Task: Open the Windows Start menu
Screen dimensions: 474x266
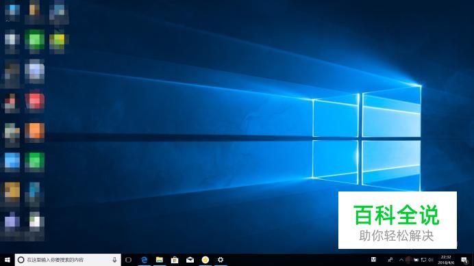Action: coord(8,260)
